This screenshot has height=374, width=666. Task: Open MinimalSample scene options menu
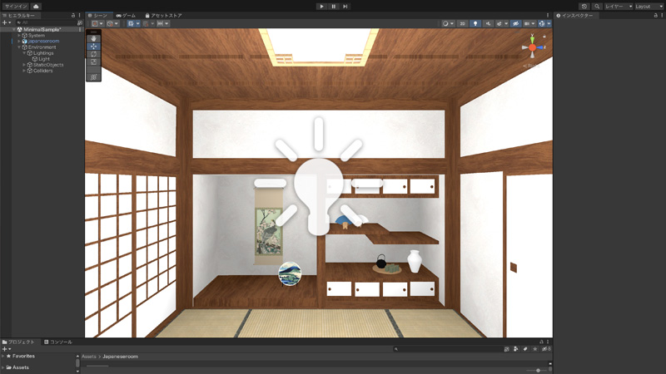[x=80, y=30]
